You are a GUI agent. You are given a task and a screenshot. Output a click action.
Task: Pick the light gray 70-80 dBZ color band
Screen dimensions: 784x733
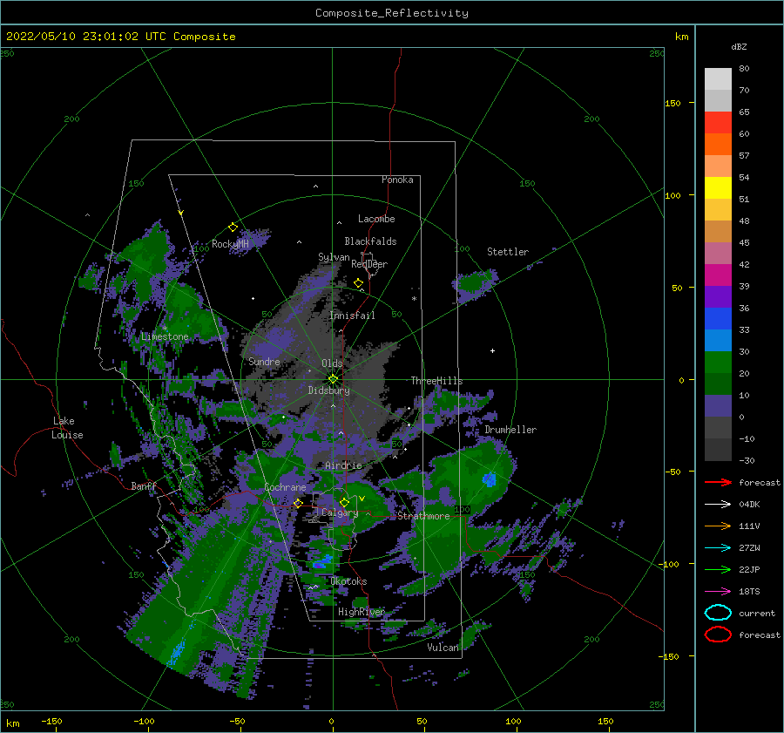pos(718,78)
